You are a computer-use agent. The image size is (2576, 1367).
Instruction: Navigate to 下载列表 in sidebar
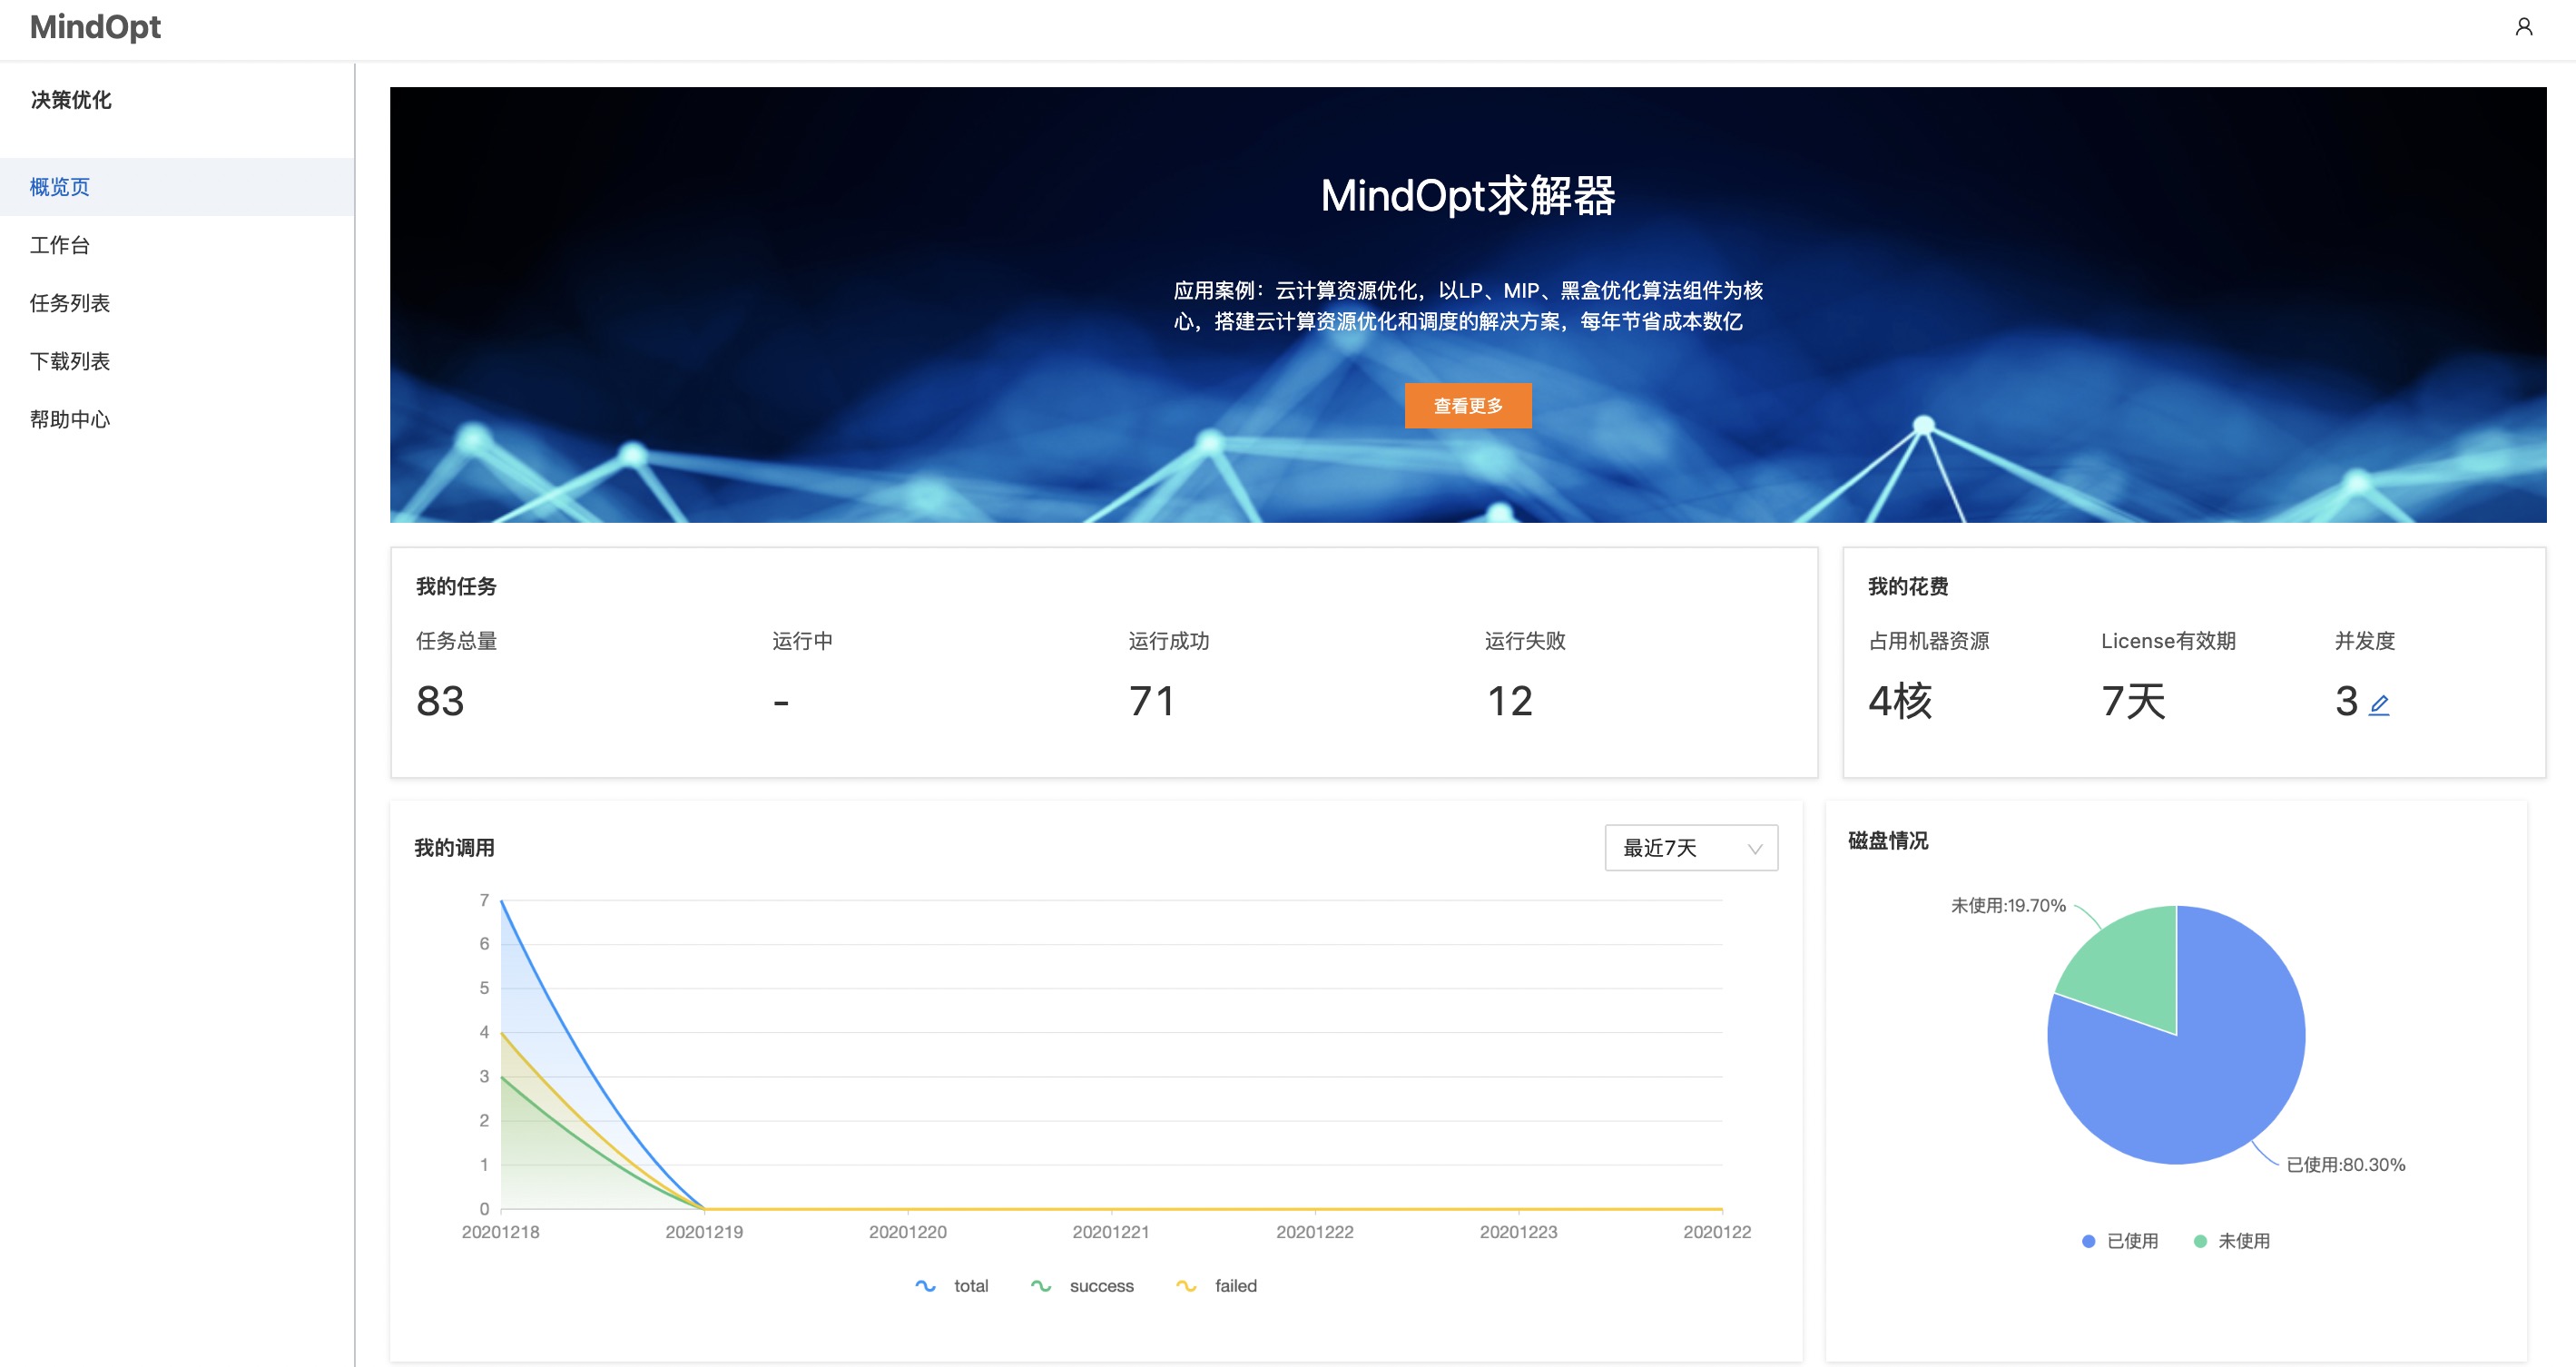(70, 361)
